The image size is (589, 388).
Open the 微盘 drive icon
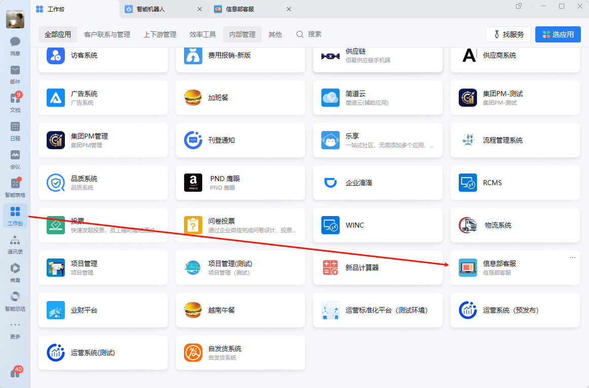(x=15, y=271)
